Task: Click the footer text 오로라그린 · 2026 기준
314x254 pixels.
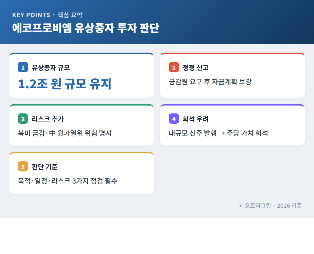Action: 273,206
